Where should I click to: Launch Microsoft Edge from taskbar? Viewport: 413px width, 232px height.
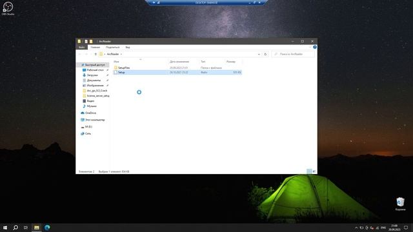pos(47,227)
